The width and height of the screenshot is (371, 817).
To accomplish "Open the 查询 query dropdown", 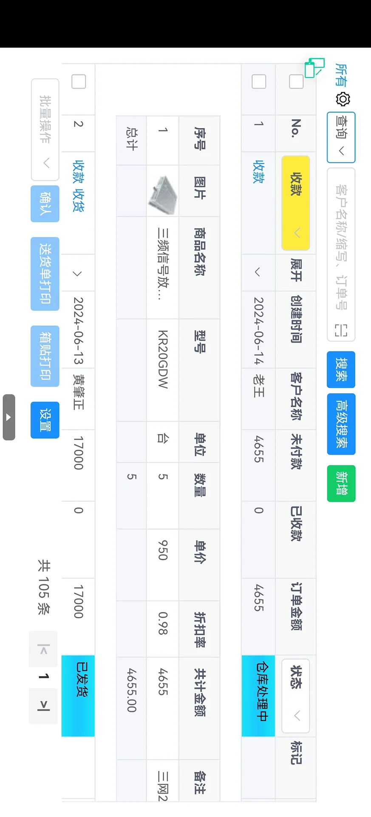I will pyautogui.click(x=341, y=137).
